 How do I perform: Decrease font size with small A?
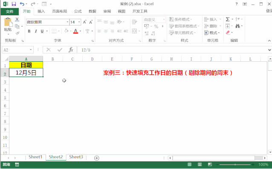tap(91, 22)
